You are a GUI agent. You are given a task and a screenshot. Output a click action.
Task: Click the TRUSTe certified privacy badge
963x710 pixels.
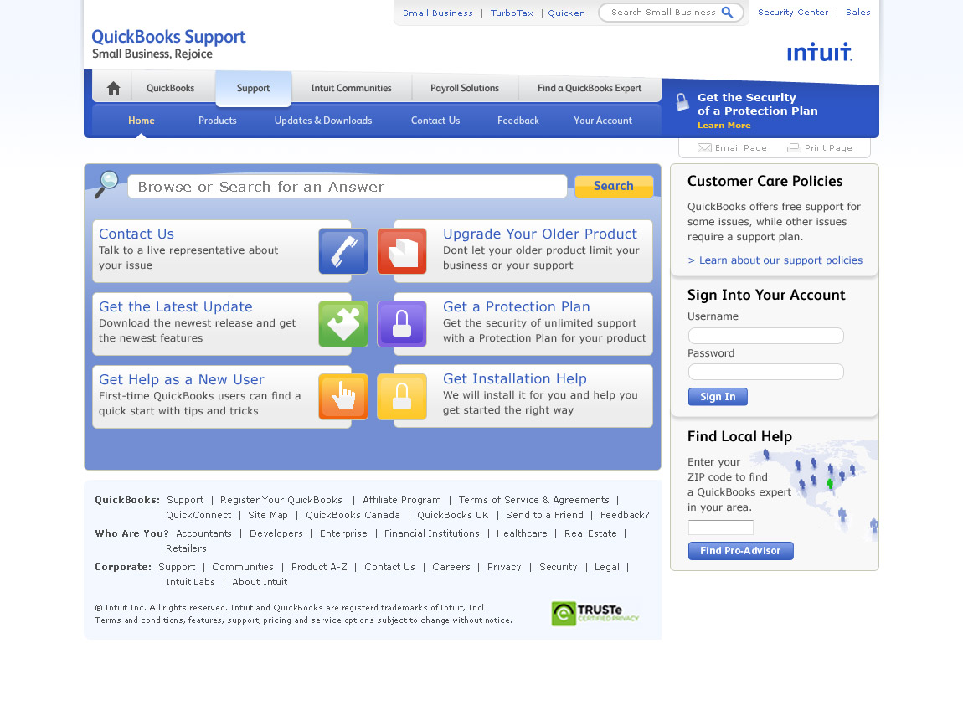595,614
